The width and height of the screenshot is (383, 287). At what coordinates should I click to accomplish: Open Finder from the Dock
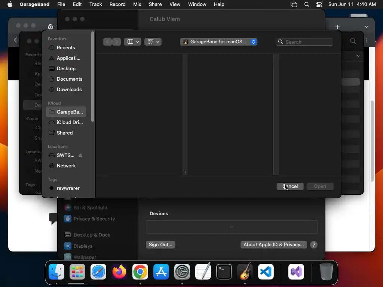click(56, 272)
